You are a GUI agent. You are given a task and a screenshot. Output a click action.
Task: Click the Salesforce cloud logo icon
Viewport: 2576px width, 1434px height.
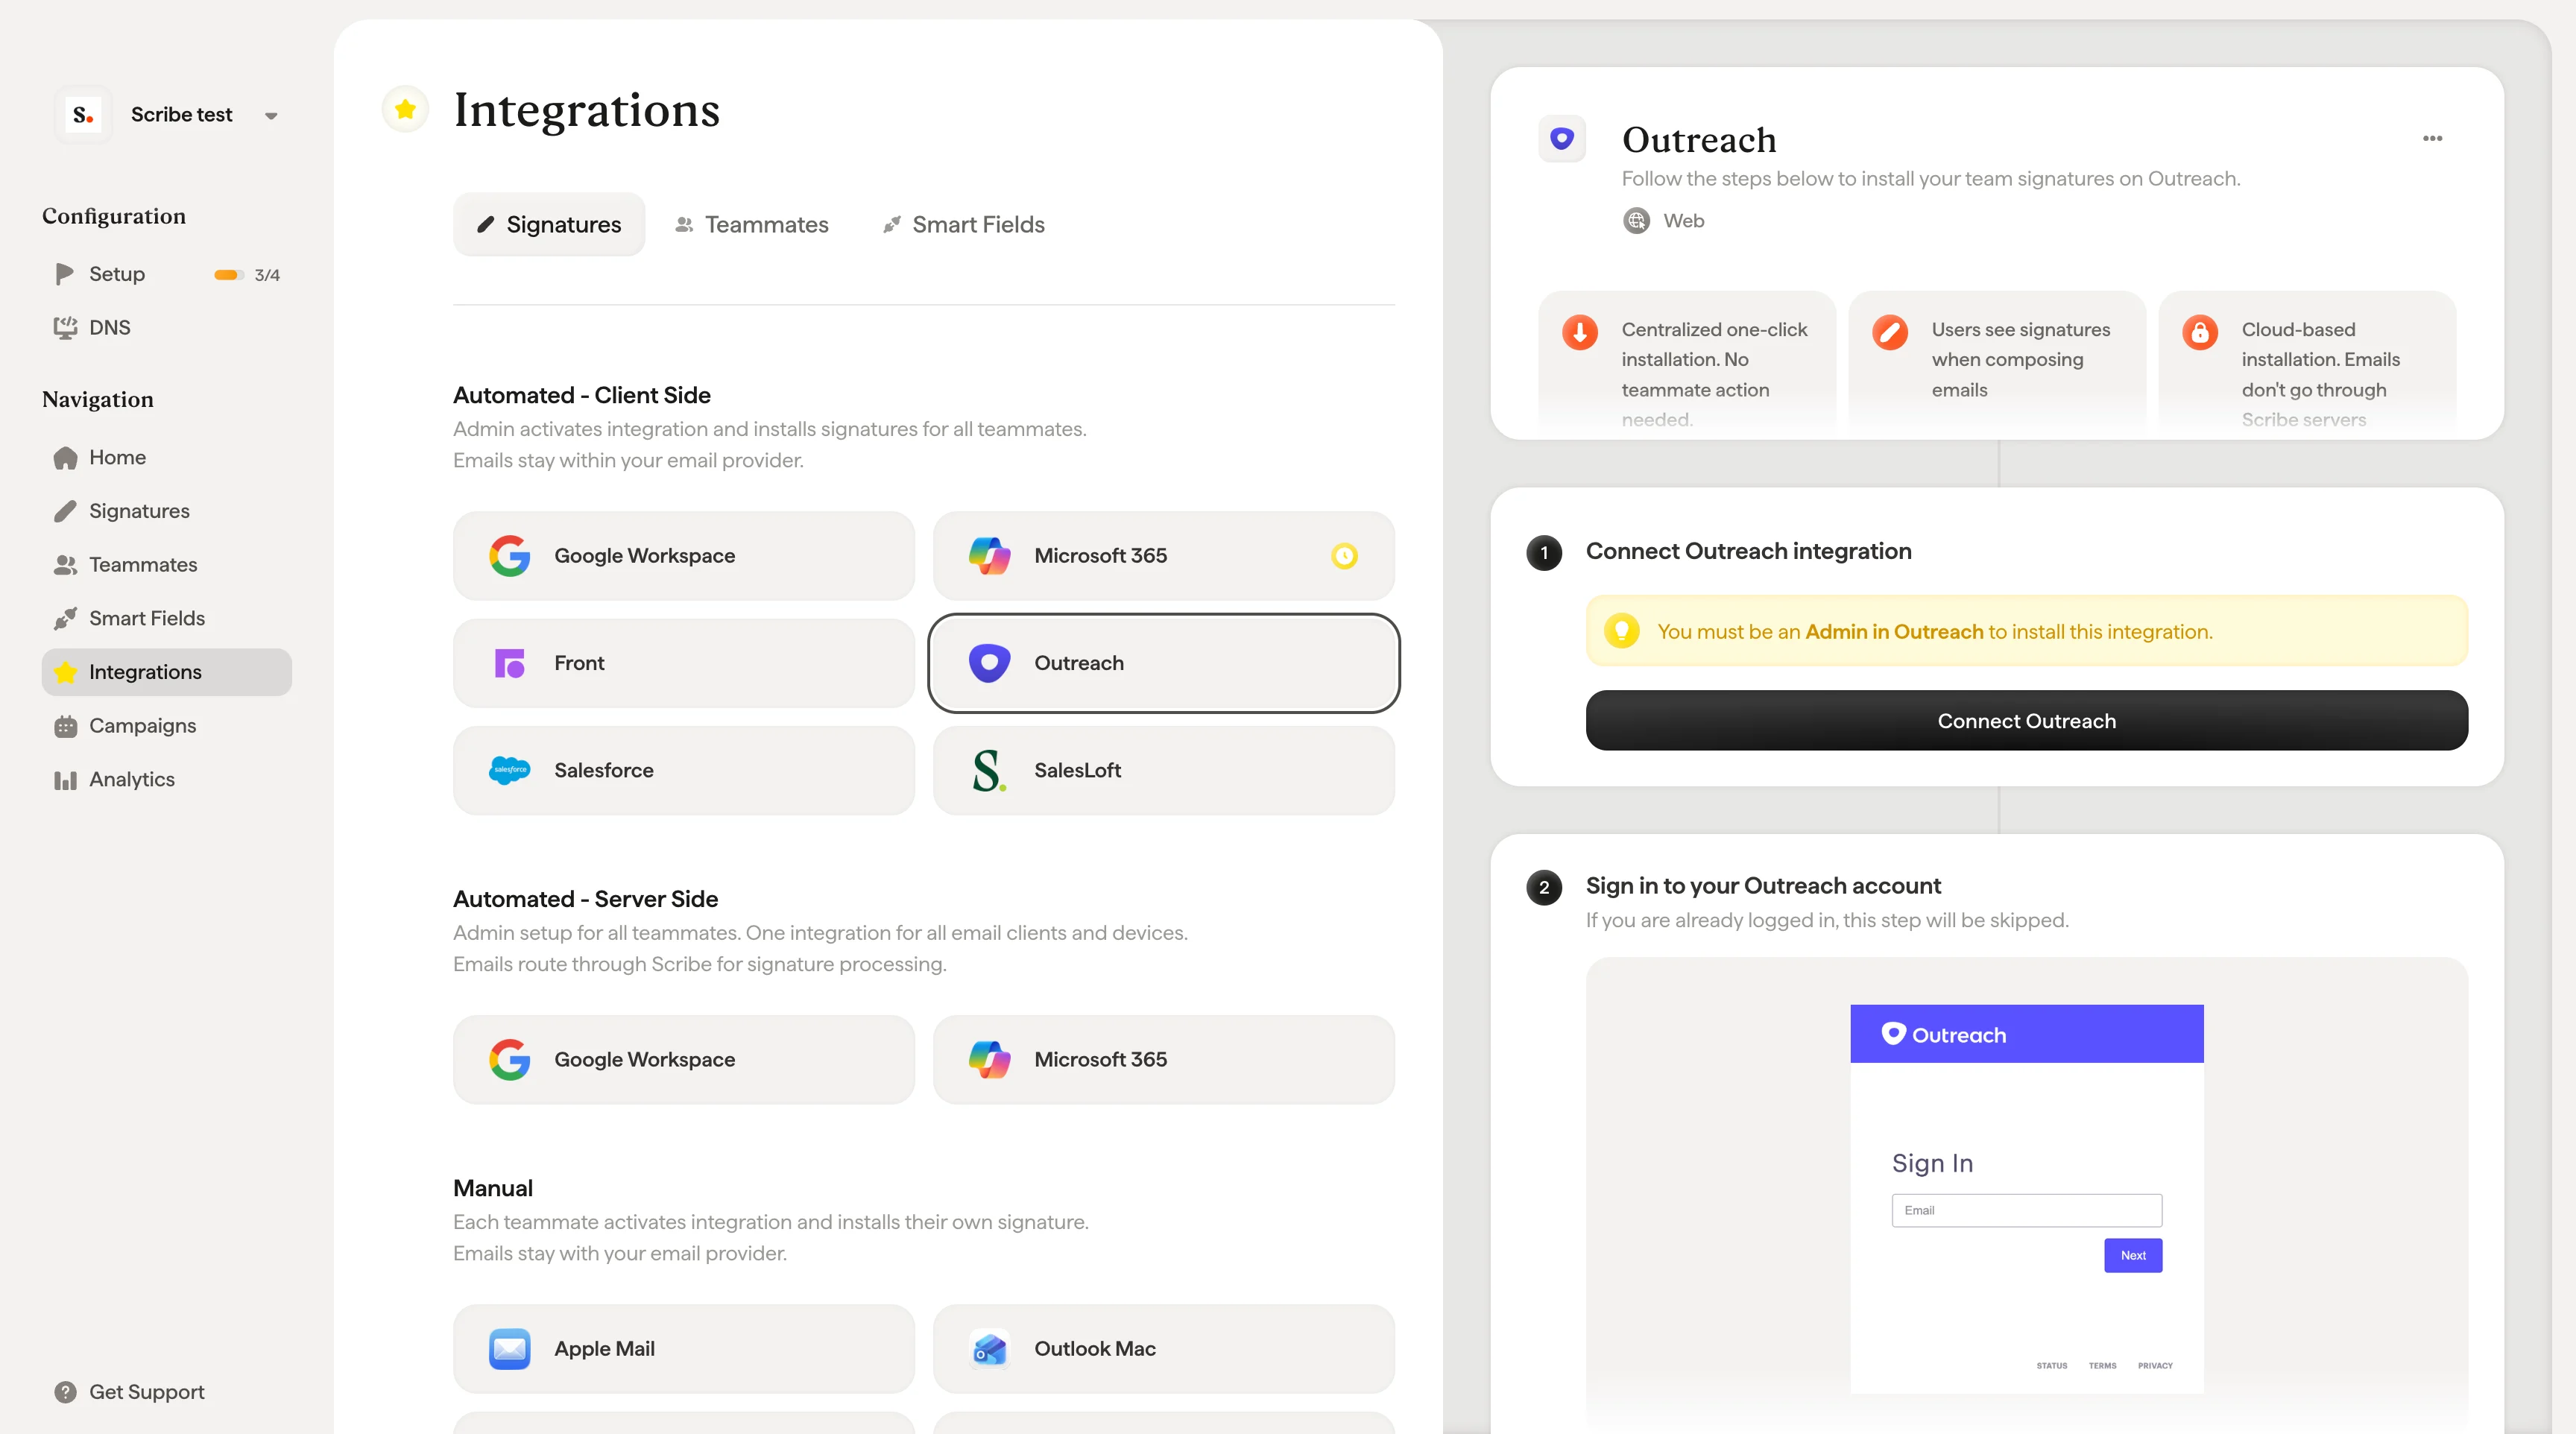click(509, 770)
